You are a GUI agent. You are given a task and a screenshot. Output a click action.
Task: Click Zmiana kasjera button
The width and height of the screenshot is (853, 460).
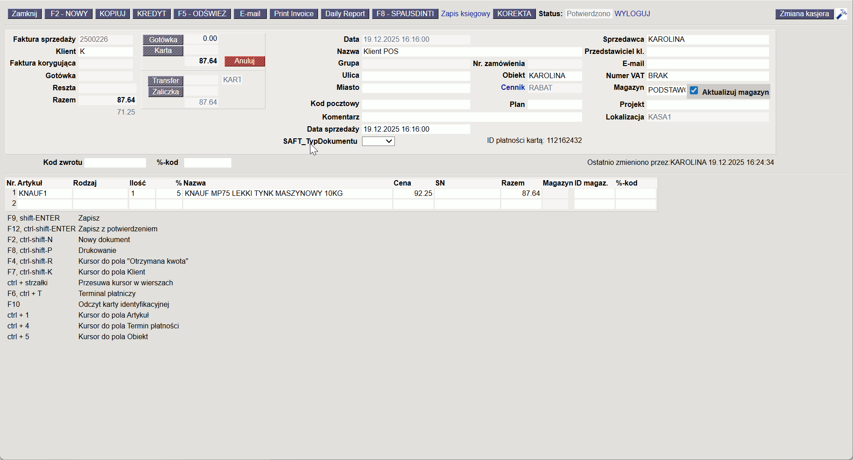pyautogui.click(x=804, y=14)
